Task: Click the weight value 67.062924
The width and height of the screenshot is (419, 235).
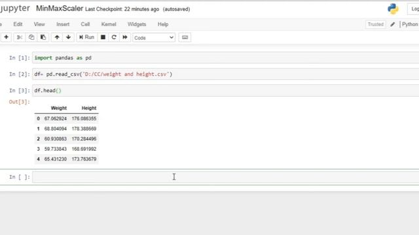Action: tap(55, 119)
